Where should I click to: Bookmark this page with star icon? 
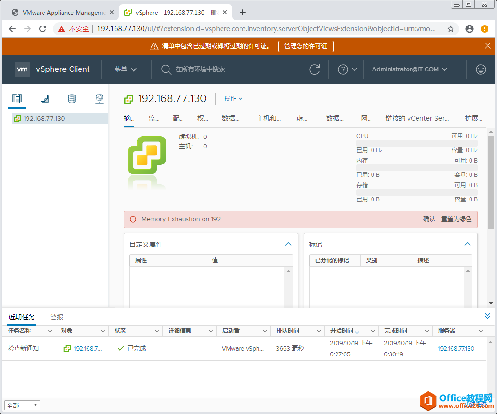click(x=451, y=29)
